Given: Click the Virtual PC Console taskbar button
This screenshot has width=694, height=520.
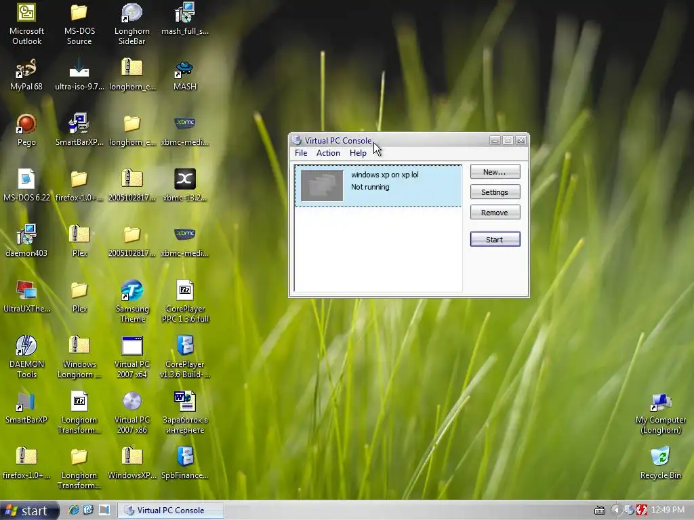Looking at the screenshot, I should [x=170, y=511].
